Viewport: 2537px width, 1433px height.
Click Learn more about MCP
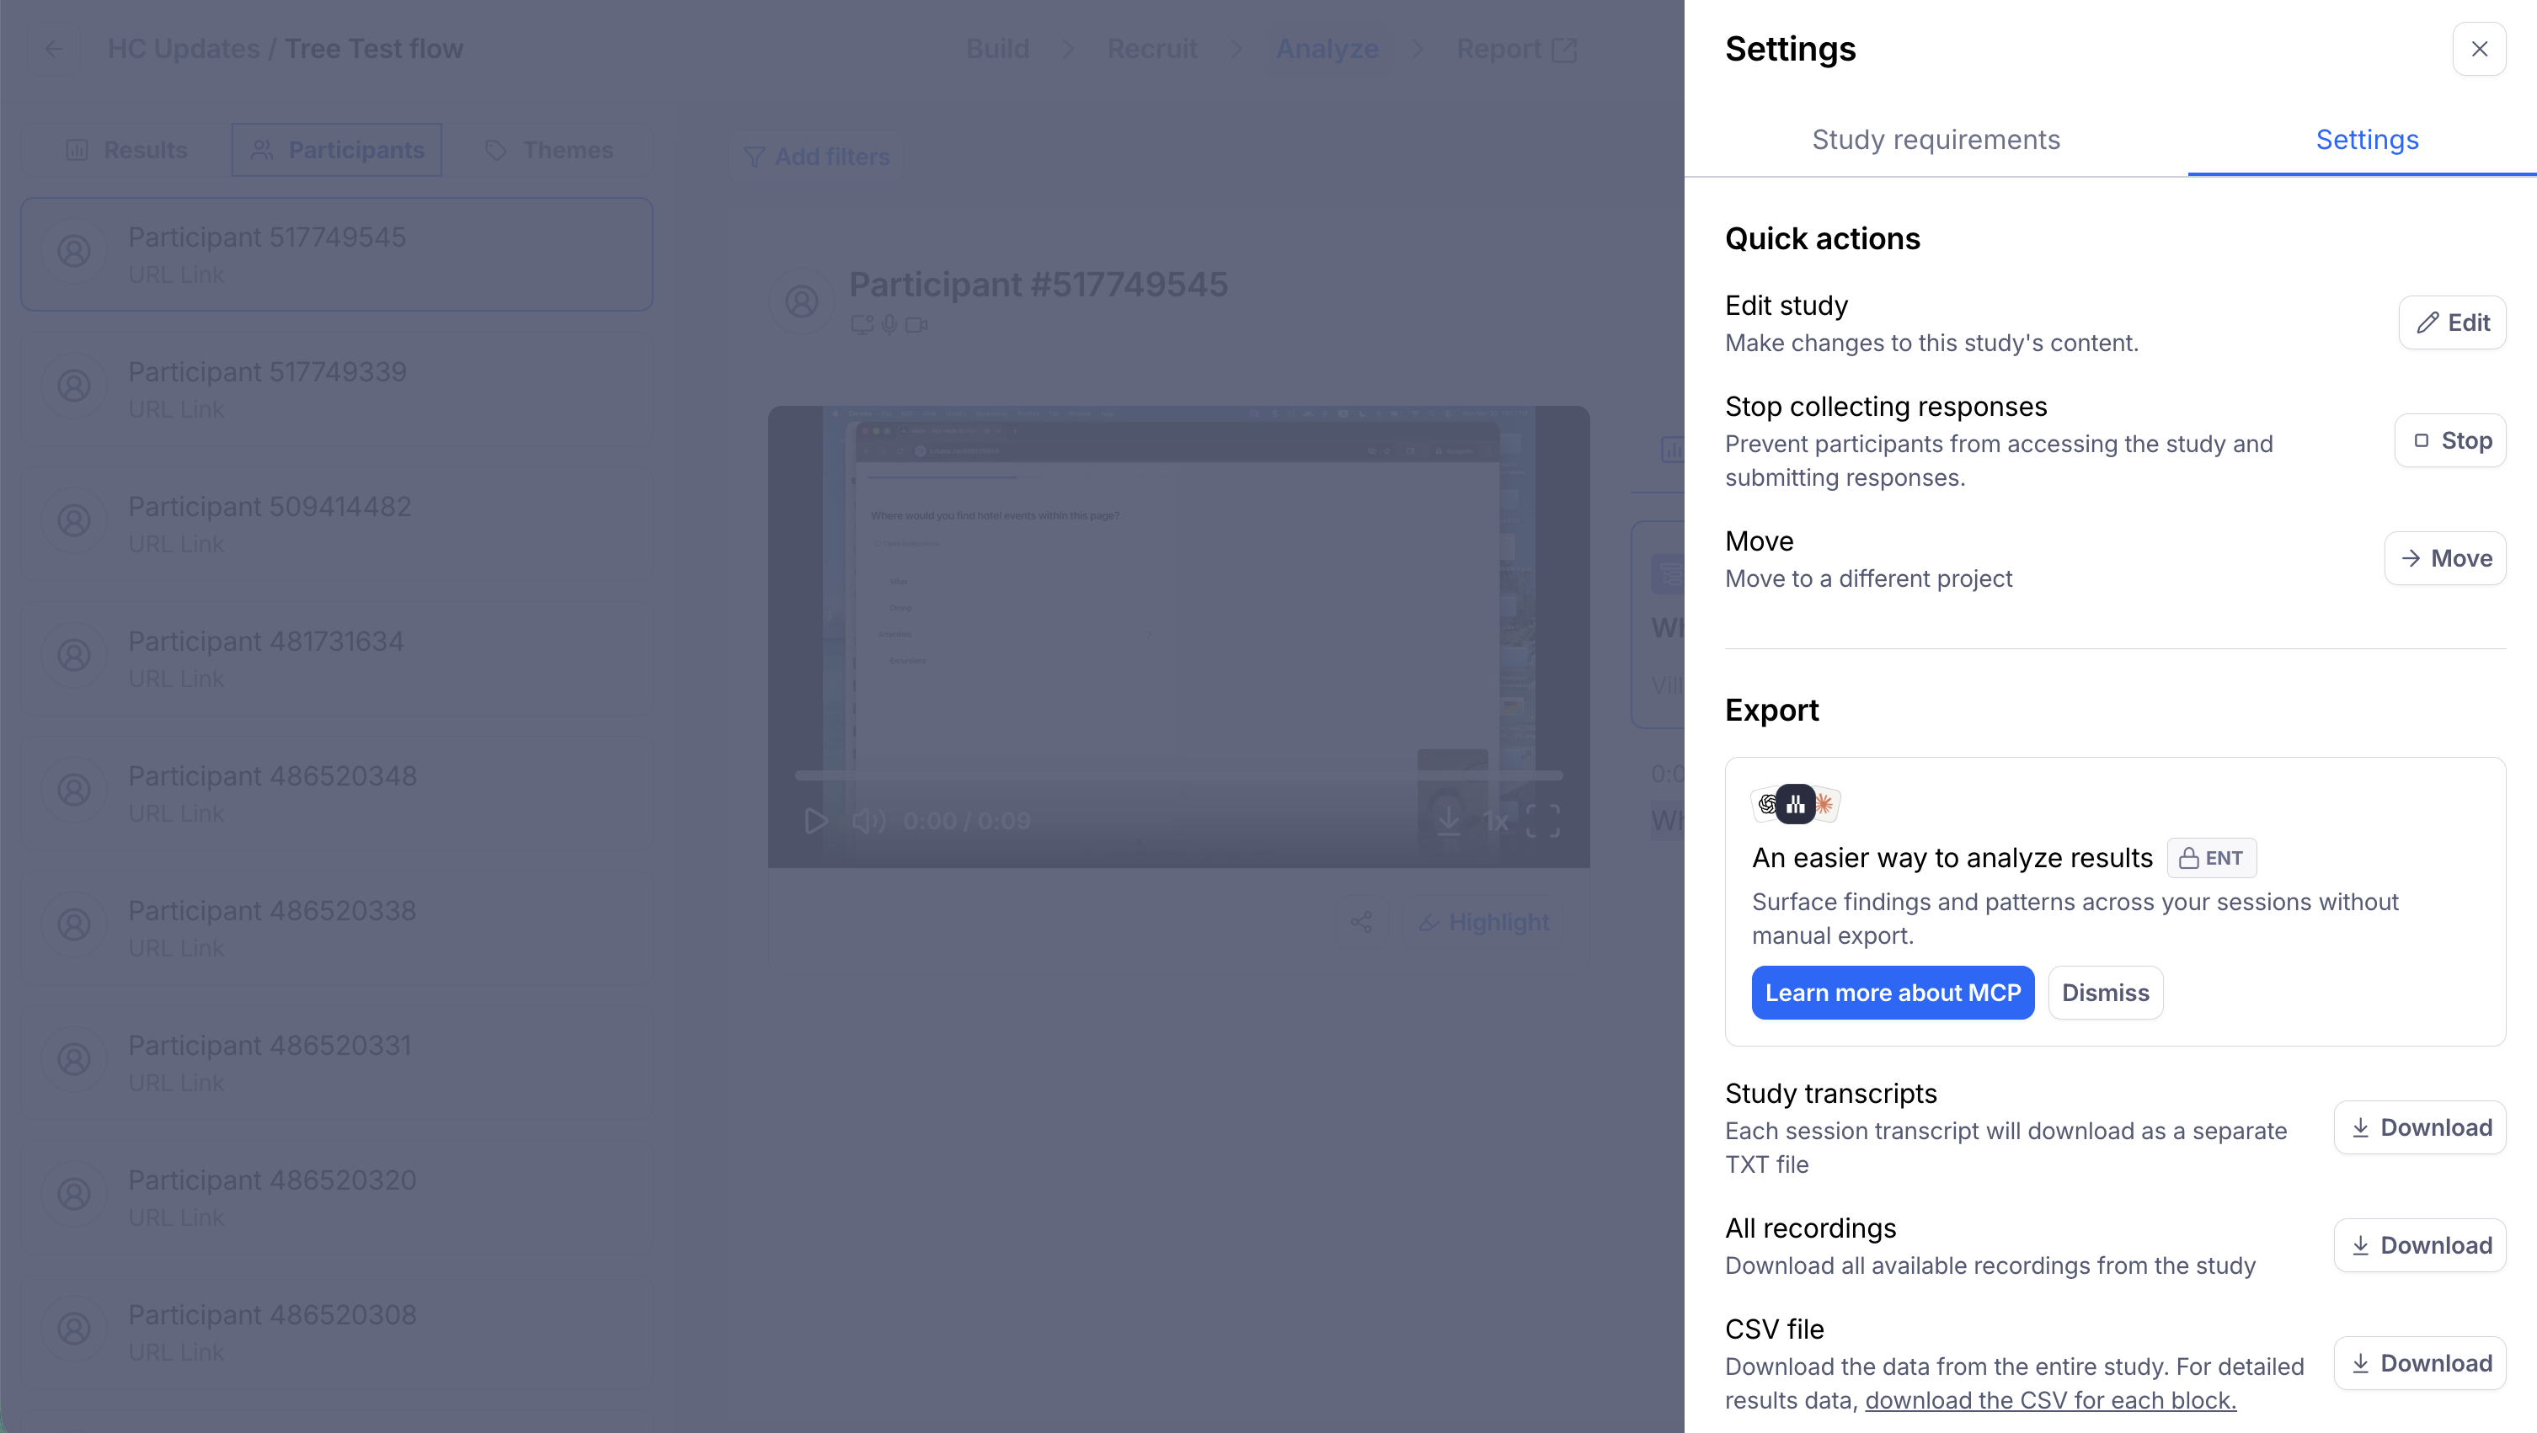[x=1892, y=992]
